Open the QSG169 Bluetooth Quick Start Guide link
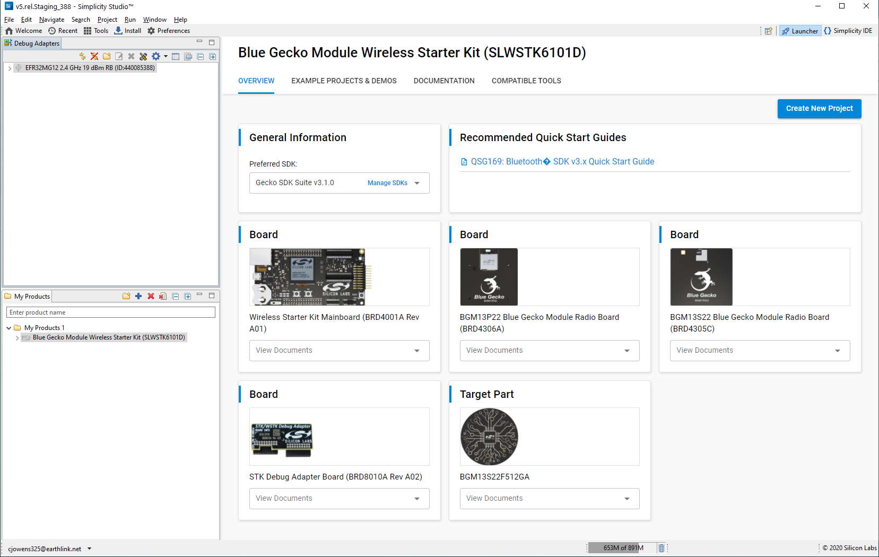The image size is (879, 557). pyautogui.click(x=562, y=161)
